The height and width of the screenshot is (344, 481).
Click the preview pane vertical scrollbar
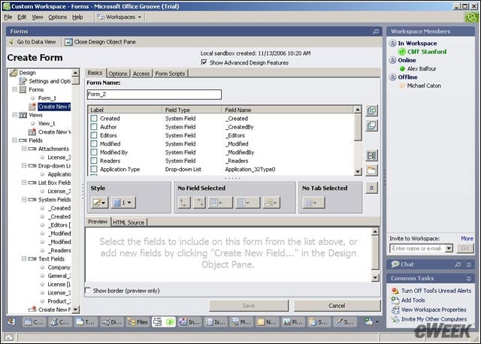coord(375,255)
